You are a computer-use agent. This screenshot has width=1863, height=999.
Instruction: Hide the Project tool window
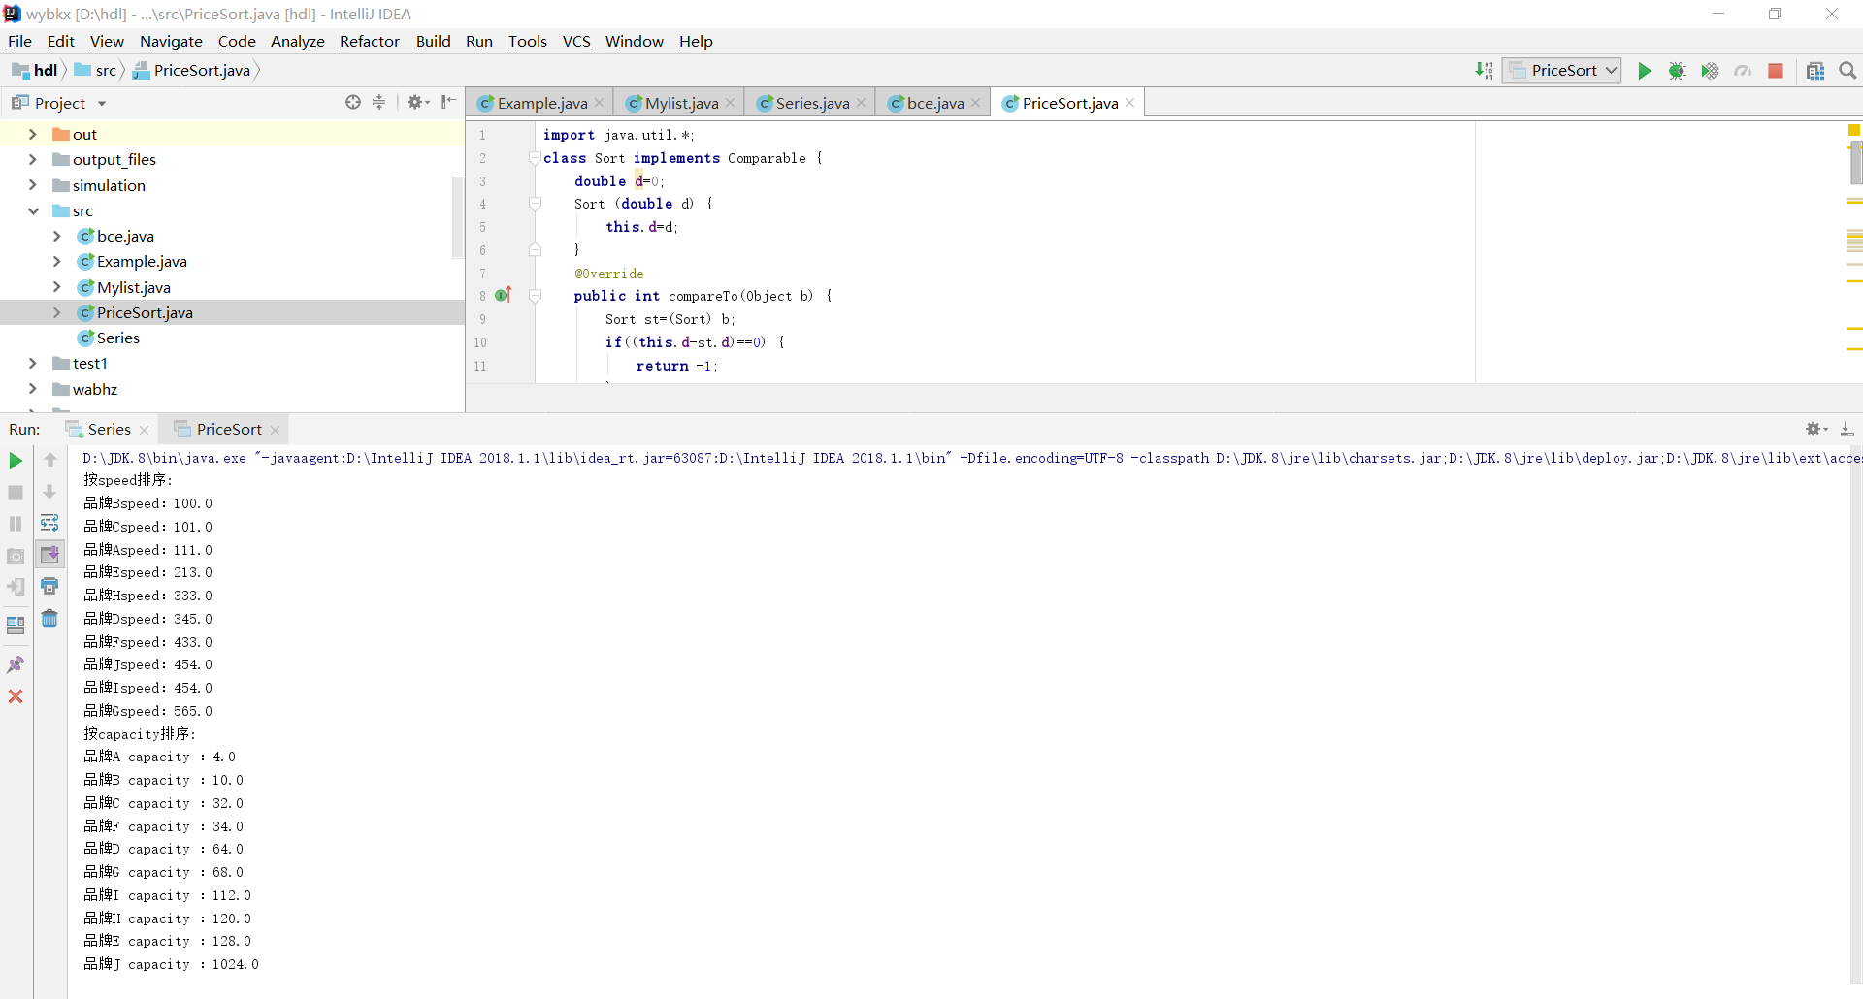click(448, 102)
